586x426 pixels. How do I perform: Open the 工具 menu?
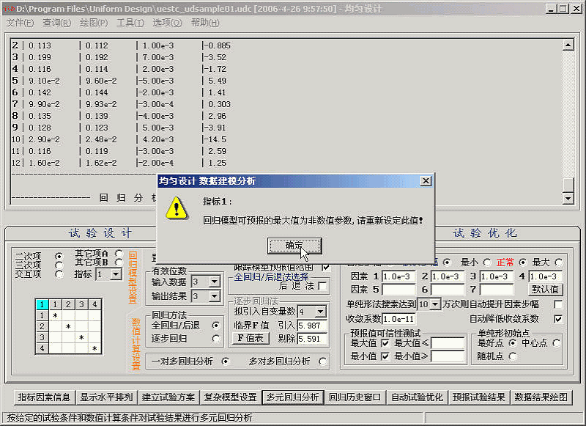point(130,23)
